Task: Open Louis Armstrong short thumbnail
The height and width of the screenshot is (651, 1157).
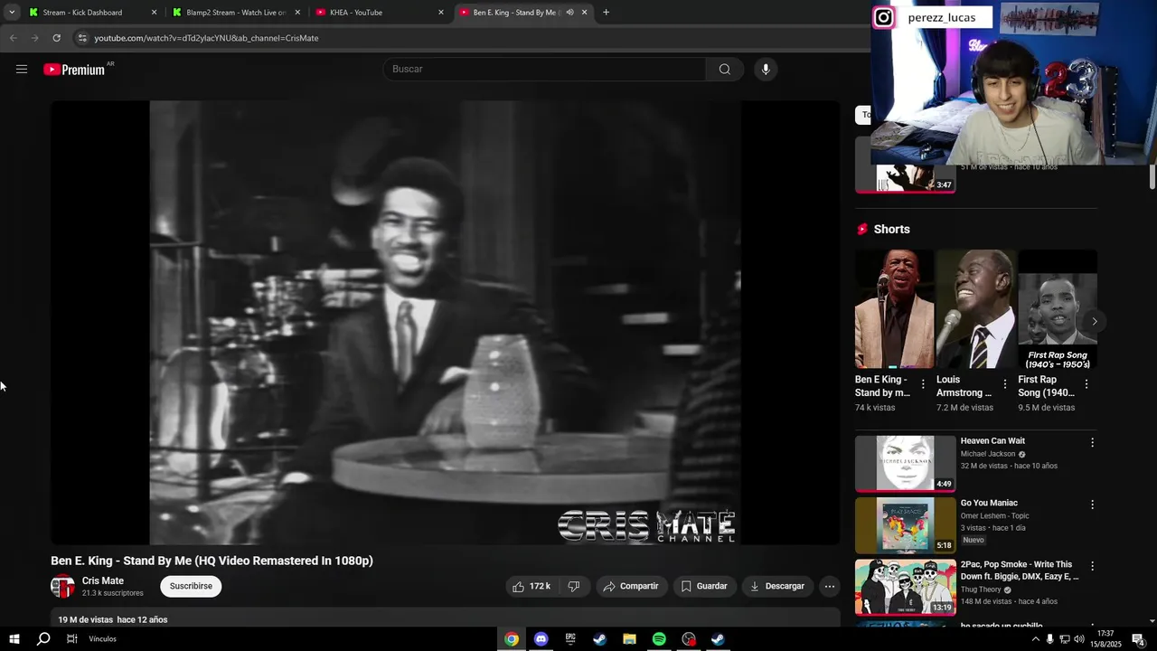Action: tap(976, 309)
